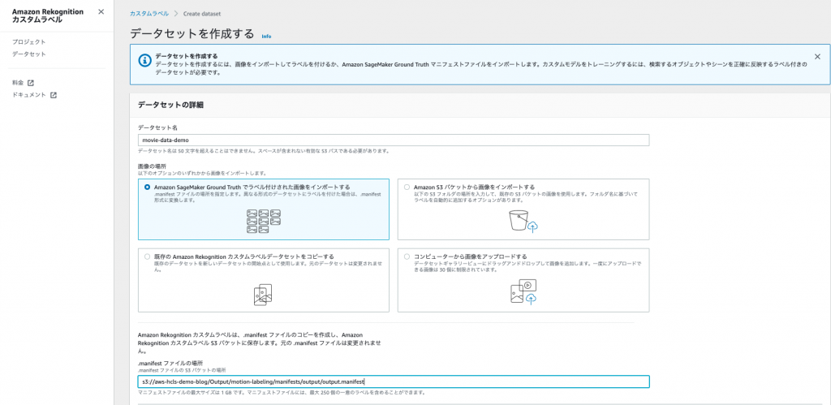
Task: Click the データセットを作成する page title
Action: [192, 34]
